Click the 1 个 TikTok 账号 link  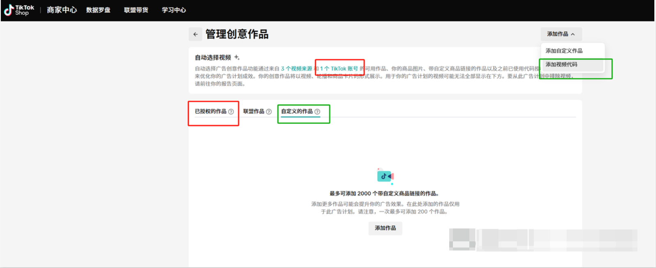click(339, 69)
